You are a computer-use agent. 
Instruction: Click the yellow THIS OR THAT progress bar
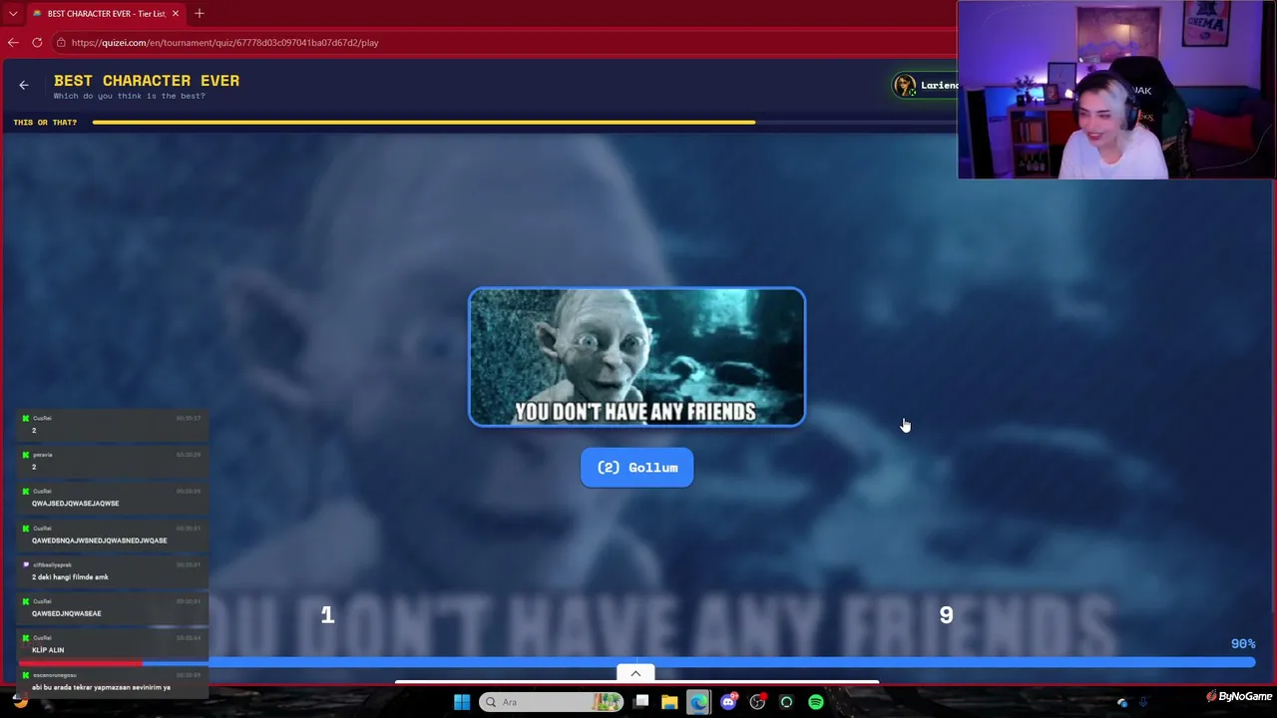(x=423, y=123)
